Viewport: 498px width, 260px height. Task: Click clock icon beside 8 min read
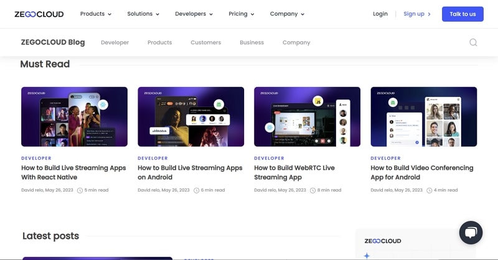click(313, 190)
